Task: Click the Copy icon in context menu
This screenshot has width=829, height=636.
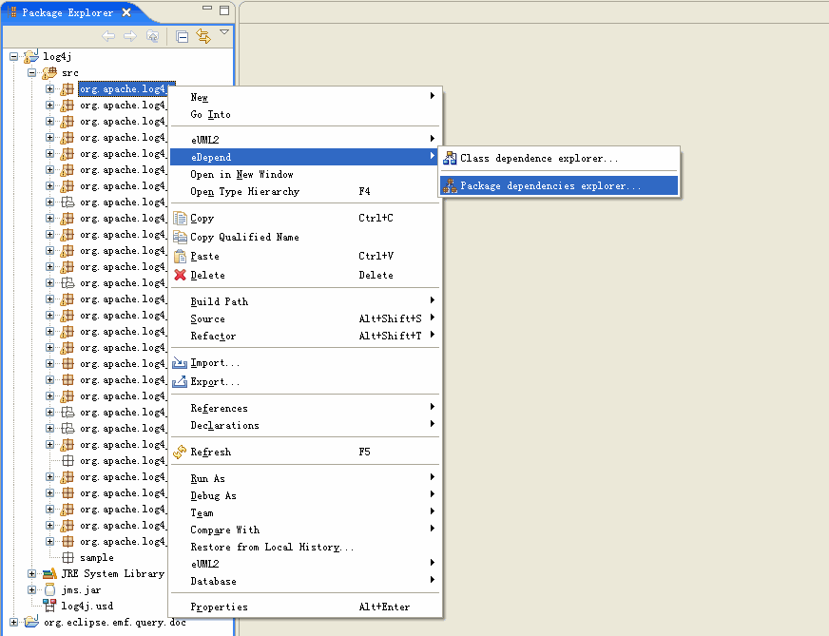Action: coord(181,218)
